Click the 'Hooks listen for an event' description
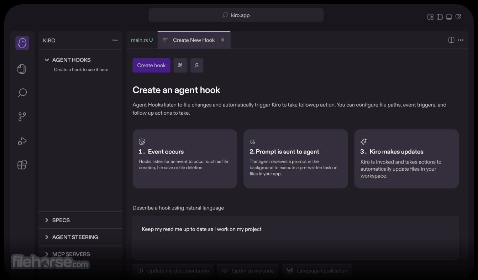The image size is (478, 280). click(x=183, y=165)
